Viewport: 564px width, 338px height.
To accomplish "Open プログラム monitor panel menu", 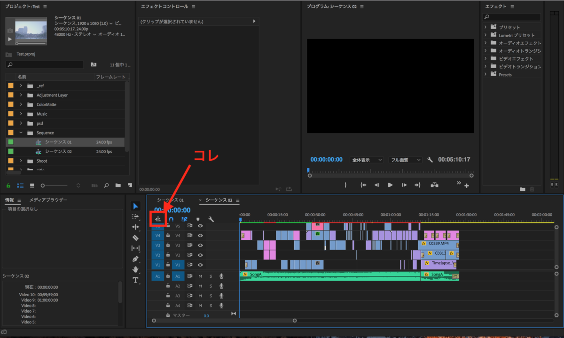I will pos(362,7).
